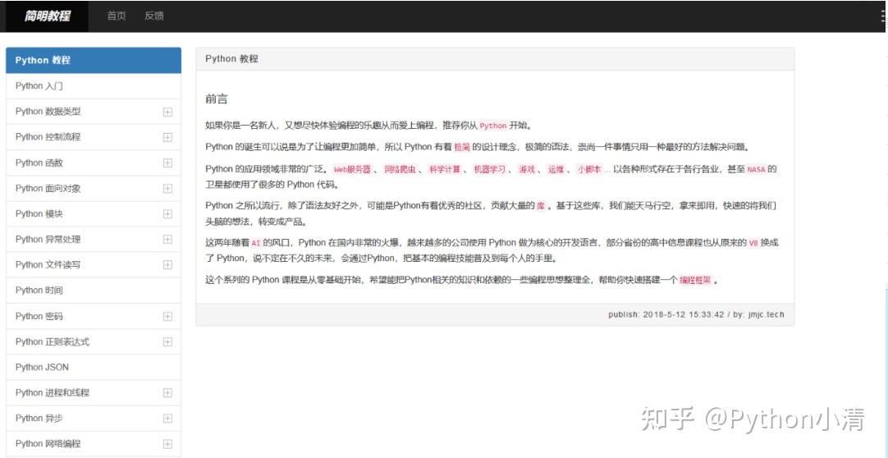Expand the Python 数据类型 section

(167, 112)
